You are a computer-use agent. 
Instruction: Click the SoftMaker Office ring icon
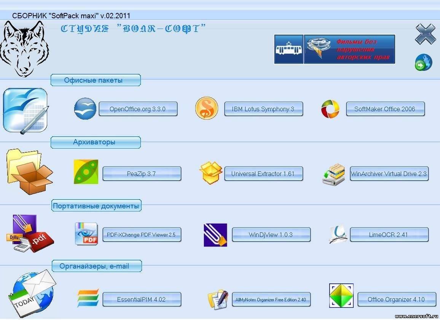click(x=330, y=109)
